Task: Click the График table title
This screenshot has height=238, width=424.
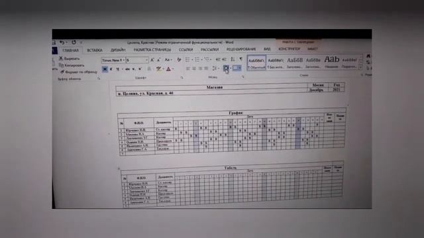Action: click(x=236, y=113)
